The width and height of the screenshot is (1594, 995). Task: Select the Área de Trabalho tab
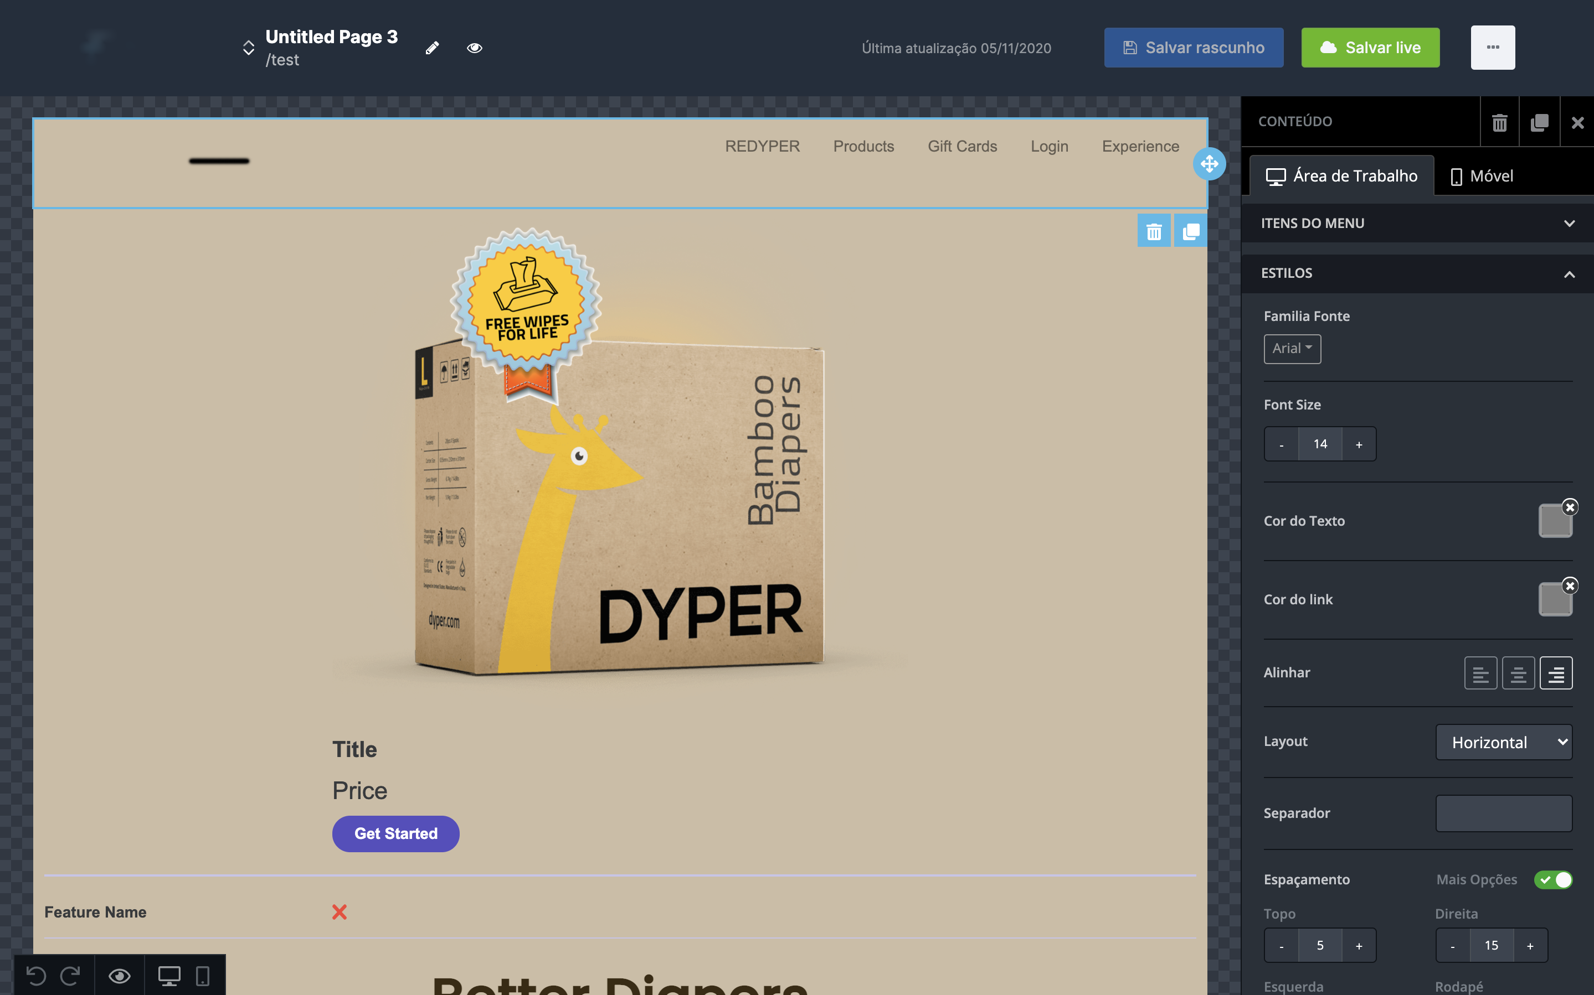click(1341, 177)
